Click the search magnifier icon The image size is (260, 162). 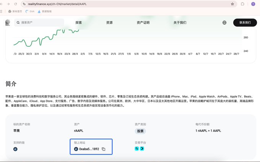[18, 23]
